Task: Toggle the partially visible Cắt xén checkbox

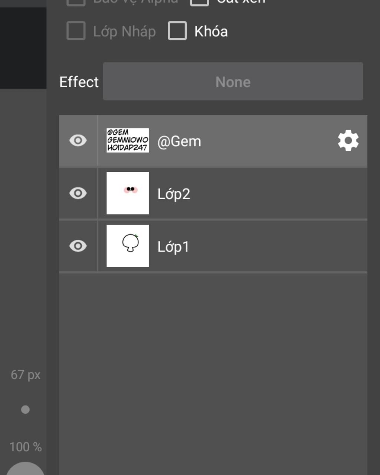Action: point(200,2)
